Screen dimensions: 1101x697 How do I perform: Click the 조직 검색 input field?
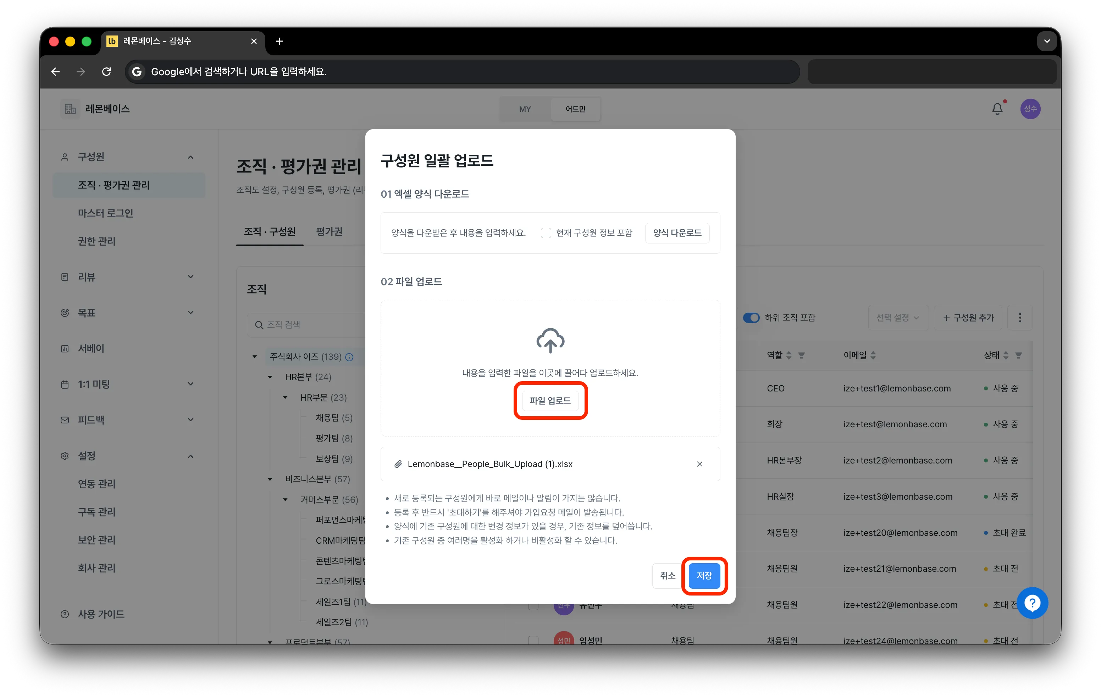pos(306,325)
